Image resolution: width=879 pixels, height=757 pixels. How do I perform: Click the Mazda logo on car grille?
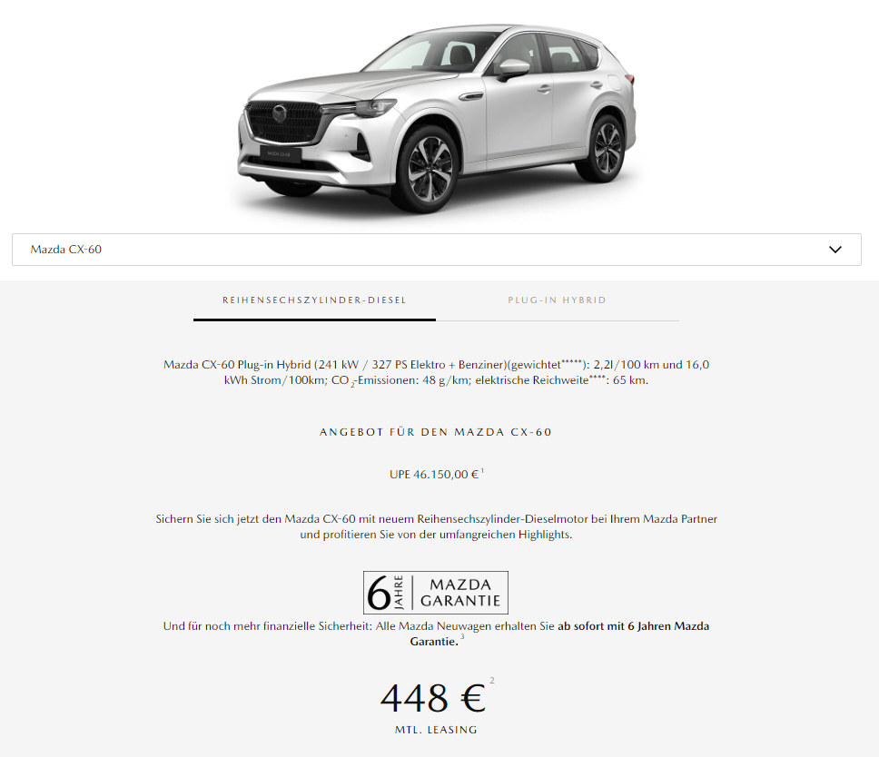(279, 113)
